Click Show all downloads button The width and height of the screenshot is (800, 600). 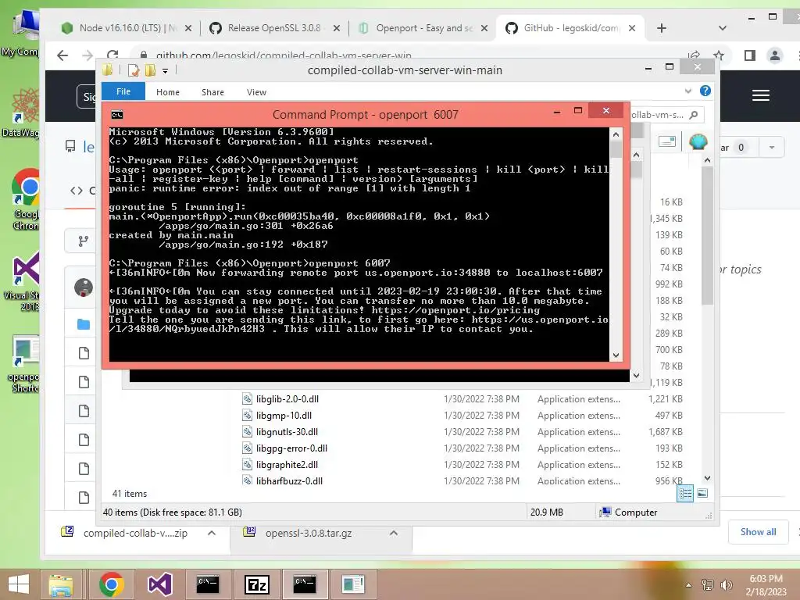(758, 532)
